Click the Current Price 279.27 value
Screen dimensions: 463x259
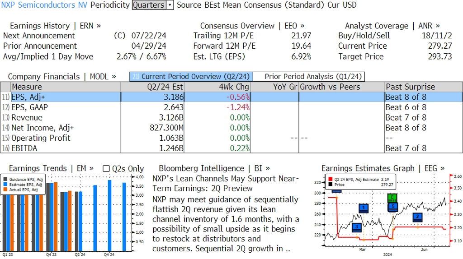(440, 46)
